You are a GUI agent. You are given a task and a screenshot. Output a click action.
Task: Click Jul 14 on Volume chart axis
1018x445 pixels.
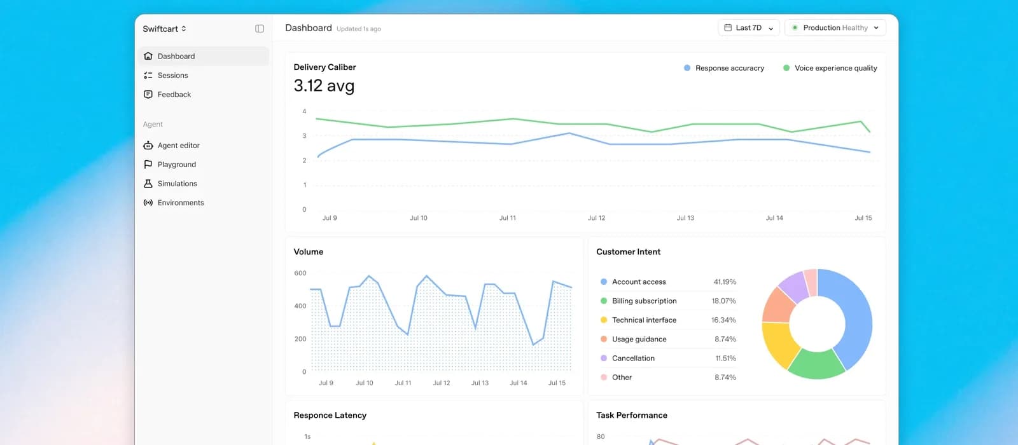click(519, 383)
